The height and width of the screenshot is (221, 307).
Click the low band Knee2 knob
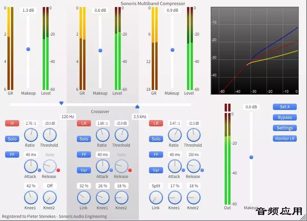[50, 198]
